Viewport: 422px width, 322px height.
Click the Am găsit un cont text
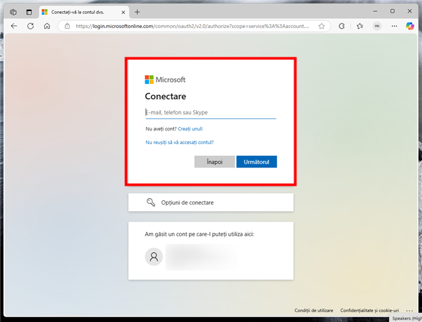point(199,234)
